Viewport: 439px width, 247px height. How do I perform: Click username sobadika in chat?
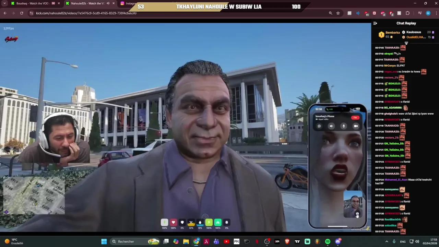pyautogui.click(x=390, y=225)
